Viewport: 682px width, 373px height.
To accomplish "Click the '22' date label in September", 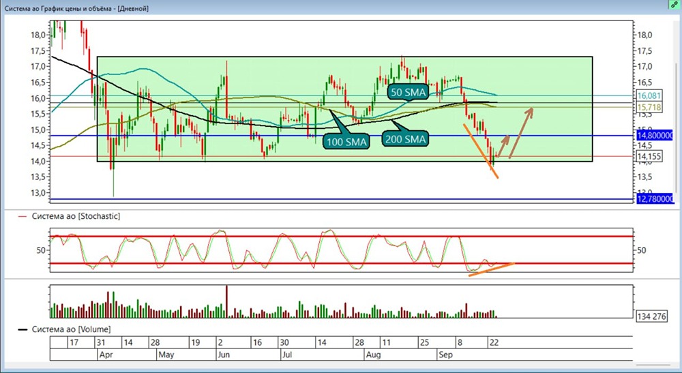I will pyautogui.click(x=494, y=342).
